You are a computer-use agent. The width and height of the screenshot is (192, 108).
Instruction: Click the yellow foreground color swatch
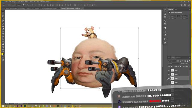pyautogui.click(x=2, y=54)
